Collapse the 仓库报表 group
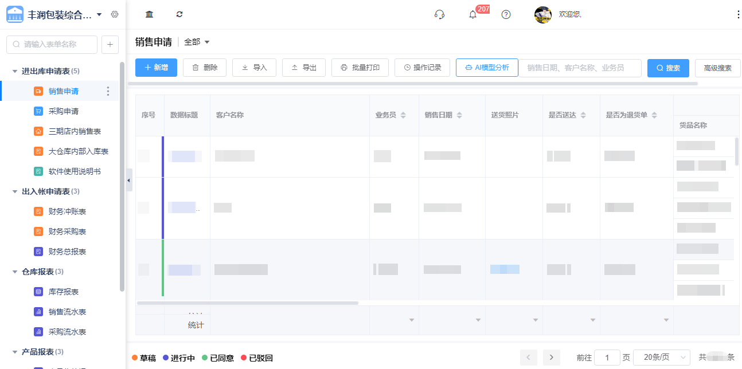The width and height of the screenshot is (742, 369). (14, 272)
